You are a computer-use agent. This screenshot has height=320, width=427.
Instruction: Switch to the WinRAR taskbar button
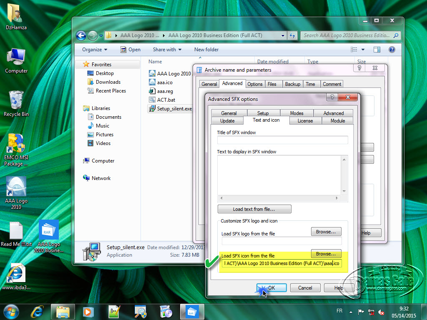pyautogui.click(x=192, y=312)
